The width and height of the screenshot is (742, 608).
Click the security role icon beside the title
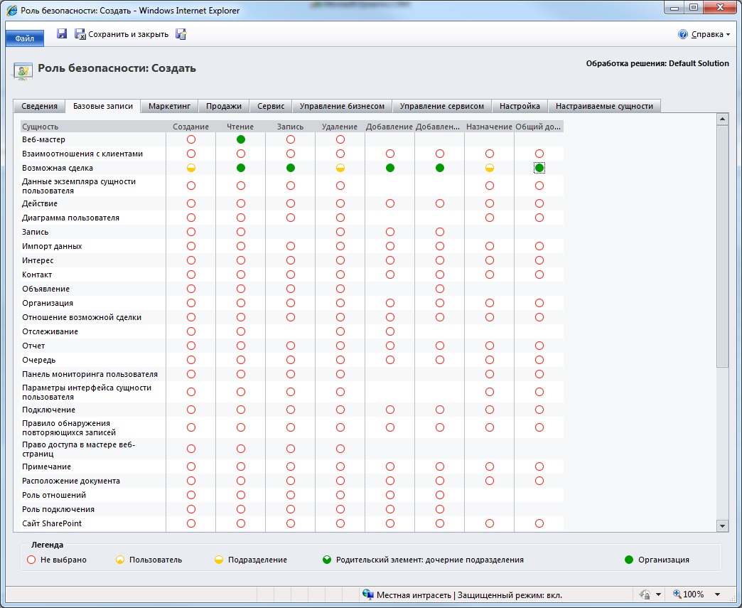point(23,70)
